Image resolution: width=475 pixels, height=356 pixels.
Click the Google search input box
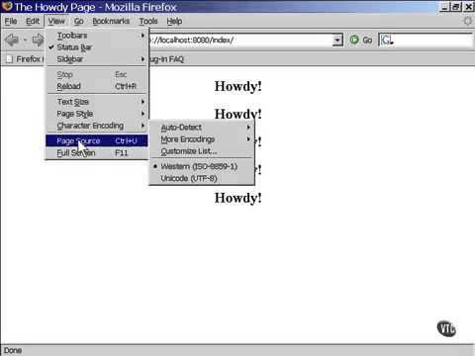[432, 40]
